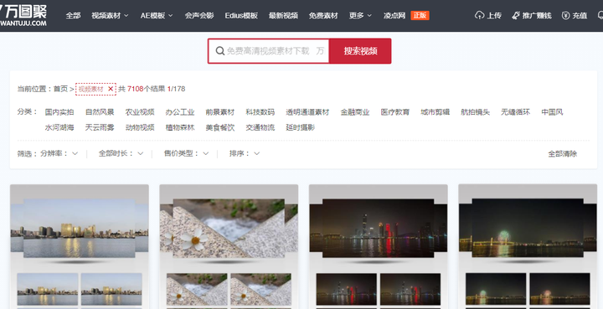The height and width of the screenshot is (309, 603).
Task: Click the upload cloud icon
Action: pos(479,15)
